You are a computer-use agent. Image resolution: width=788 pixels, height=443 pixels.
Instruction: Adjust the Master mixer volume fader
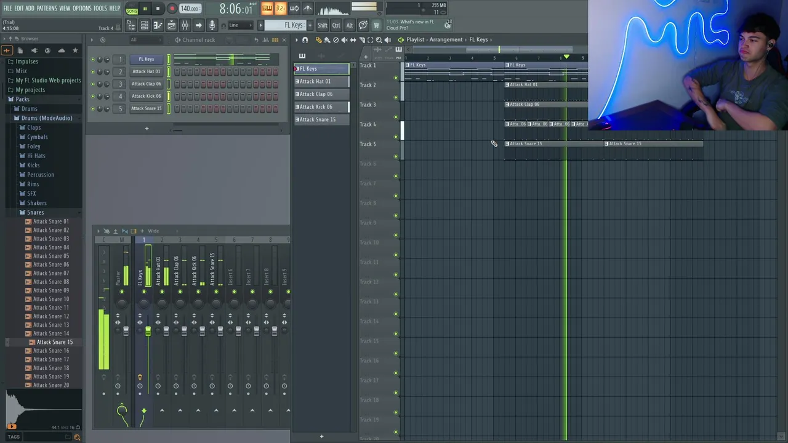pyautogui.click(x=126, y=331)
